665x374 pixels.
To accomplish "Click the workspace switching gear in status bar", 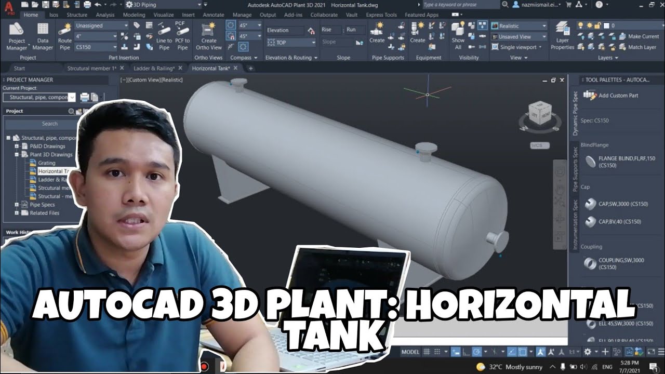I will [x=588, y=352].
